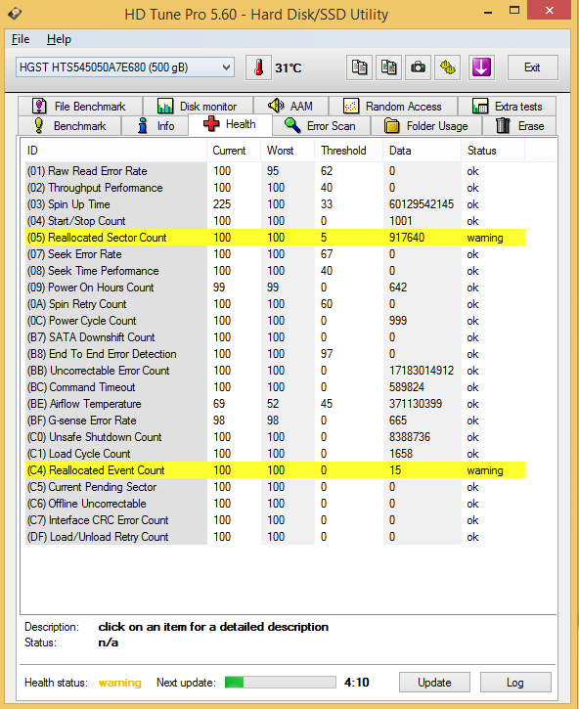Switch to the File Benchmark tab
The width and height of the screenshot is (579, 709).
point(80,107)
